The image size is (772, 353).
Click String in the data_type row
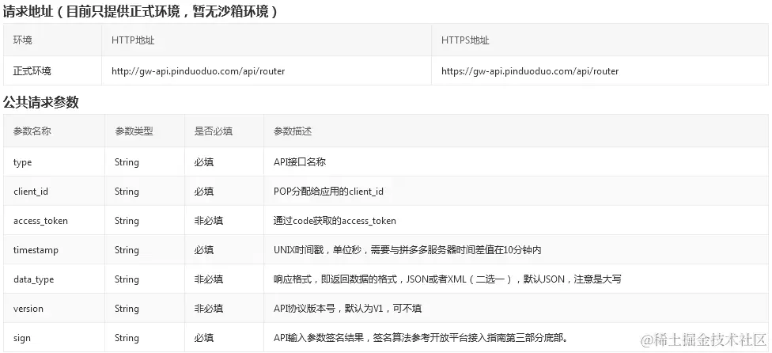[127, 279]
